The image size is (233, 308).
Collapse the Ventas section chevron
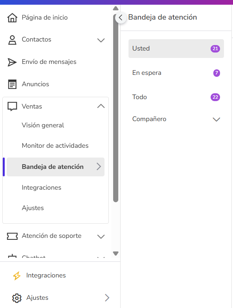coord(101,106)
